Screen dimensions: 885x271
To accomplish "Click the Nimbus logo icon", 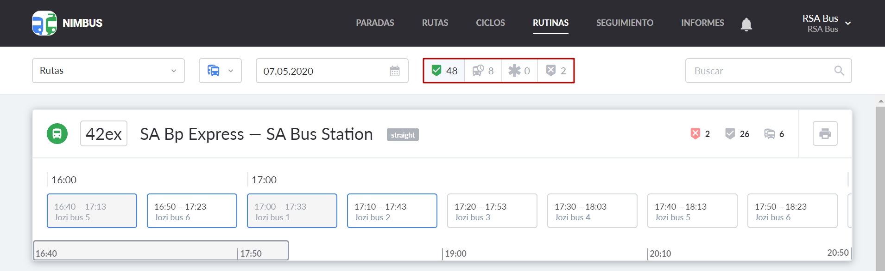I will pos(44,23).
